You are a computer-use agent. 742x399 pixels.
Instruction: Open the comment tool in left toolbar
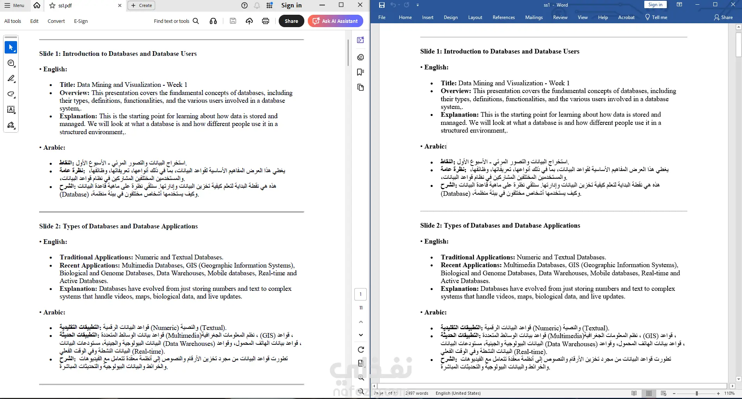(11, 63)
